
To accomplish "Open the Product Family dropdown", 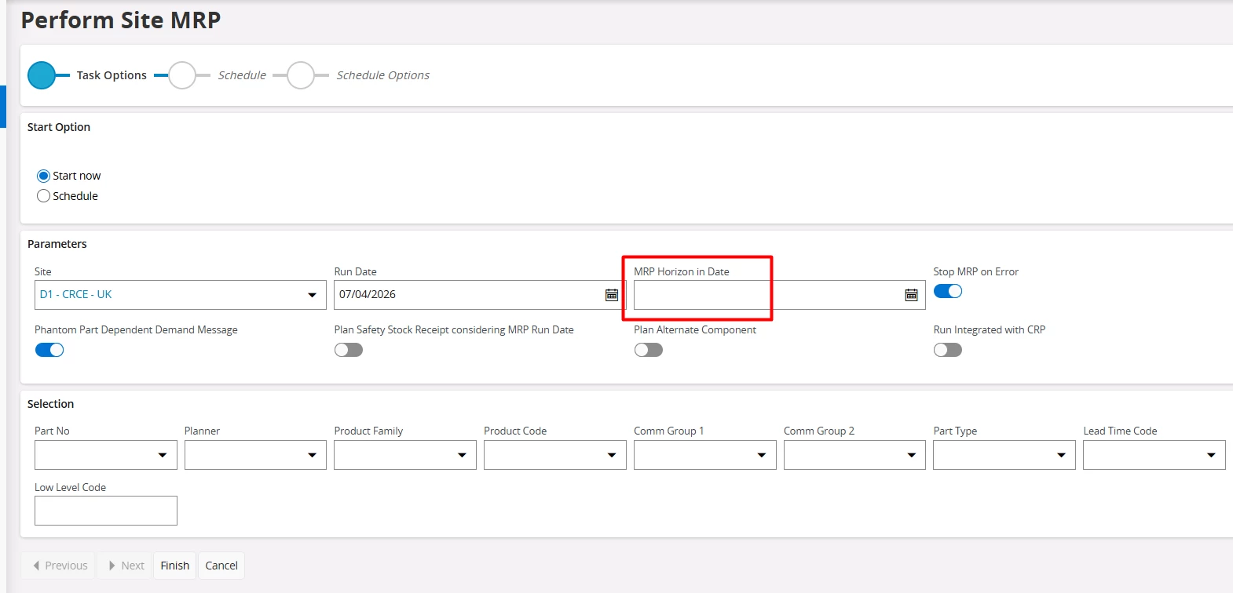I will coord(462,455).
